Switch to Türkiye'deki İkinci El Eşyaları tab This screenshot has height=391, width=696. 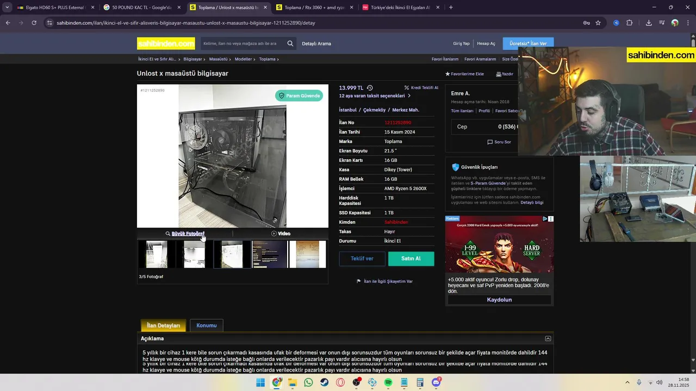(x=401, y=8)
